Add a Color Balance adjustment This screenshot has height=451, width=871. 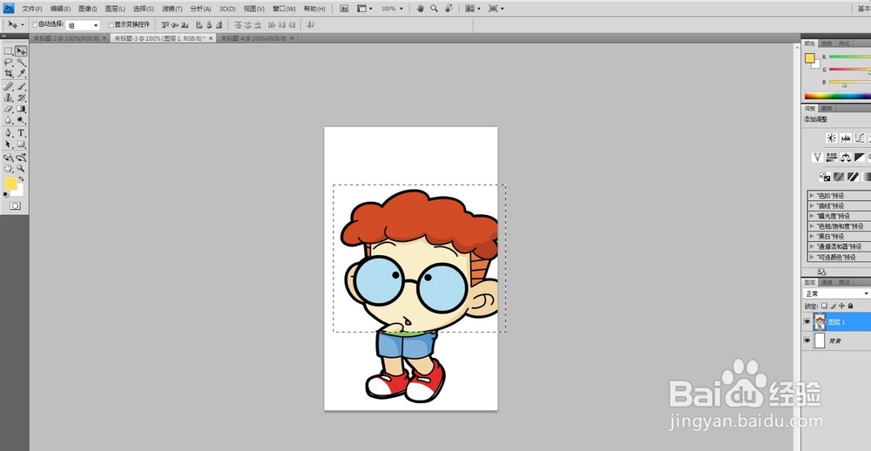(846, 158)
